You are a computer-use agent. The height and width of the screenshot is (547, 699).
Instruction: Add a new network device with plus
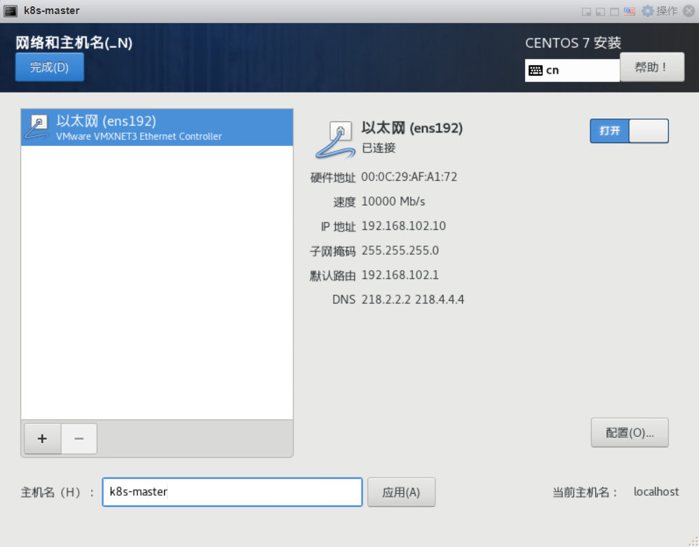(42, 439)
